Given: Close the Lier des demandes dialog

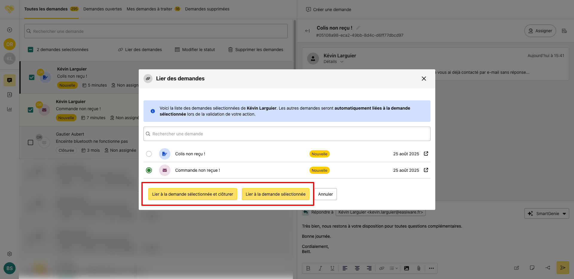Looking at the screenshot, I should pyautogui.click(x=424, y=79).
